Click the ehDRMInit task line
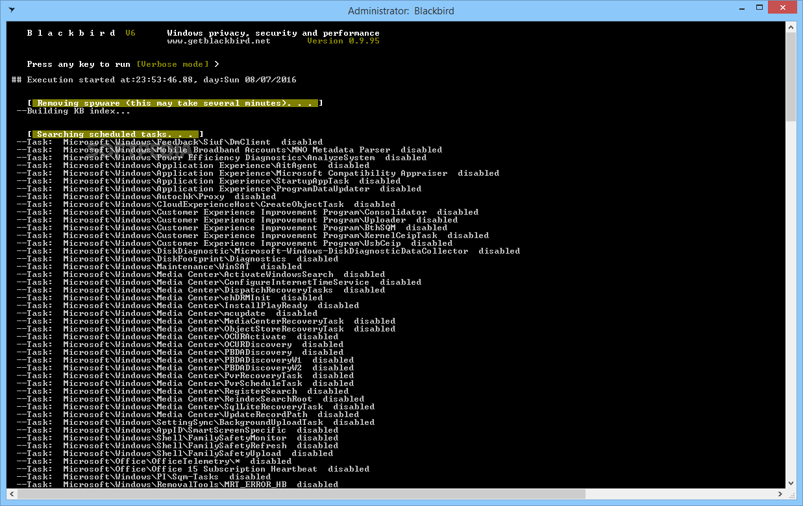Screen dimensions: 803x506 169,298
